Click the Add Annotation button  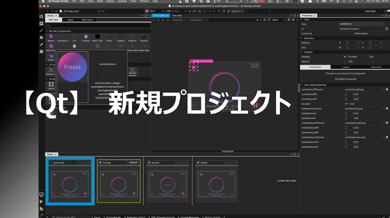pos(361,33)
